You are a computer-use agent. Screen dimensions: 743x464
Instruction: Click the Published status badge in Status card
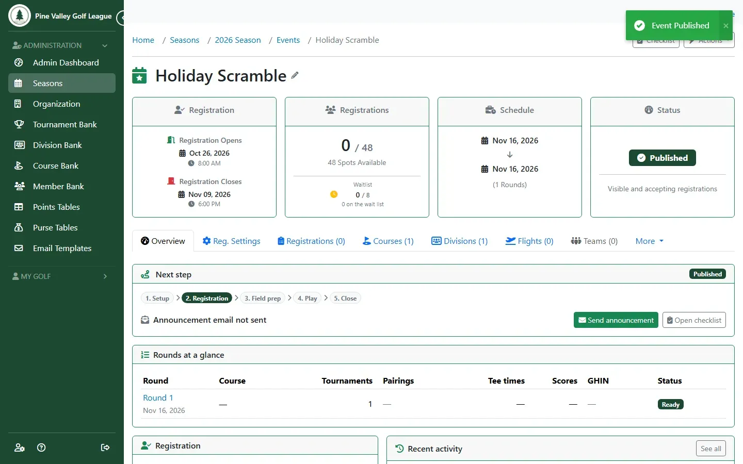(662, 158)
